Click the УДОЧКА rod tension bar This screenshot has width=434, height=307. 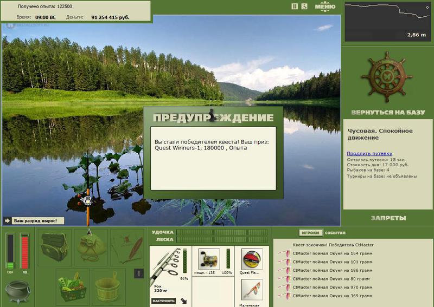(222, 232)
